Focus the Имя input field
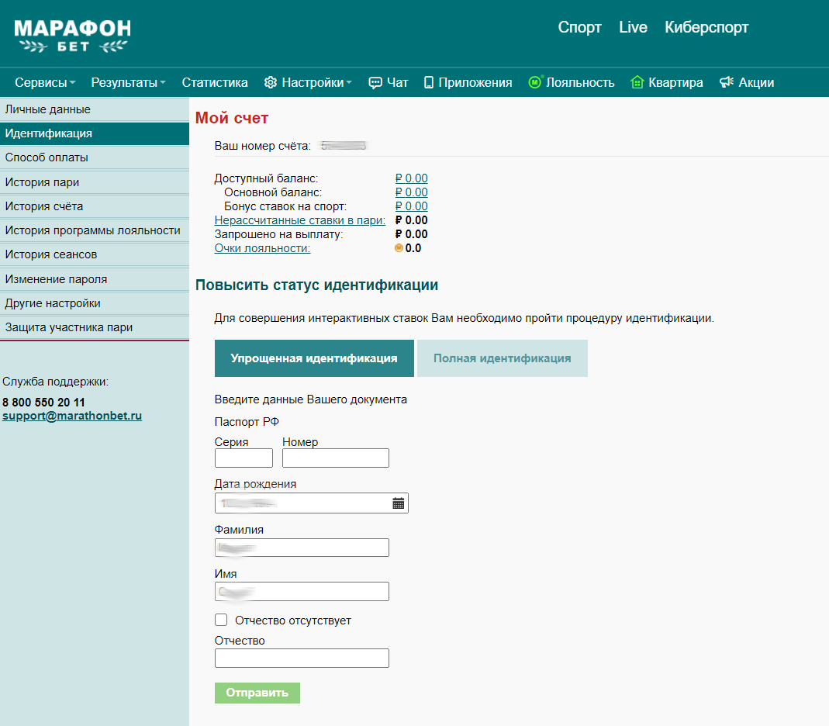829x726 pixels. point(302,591)
